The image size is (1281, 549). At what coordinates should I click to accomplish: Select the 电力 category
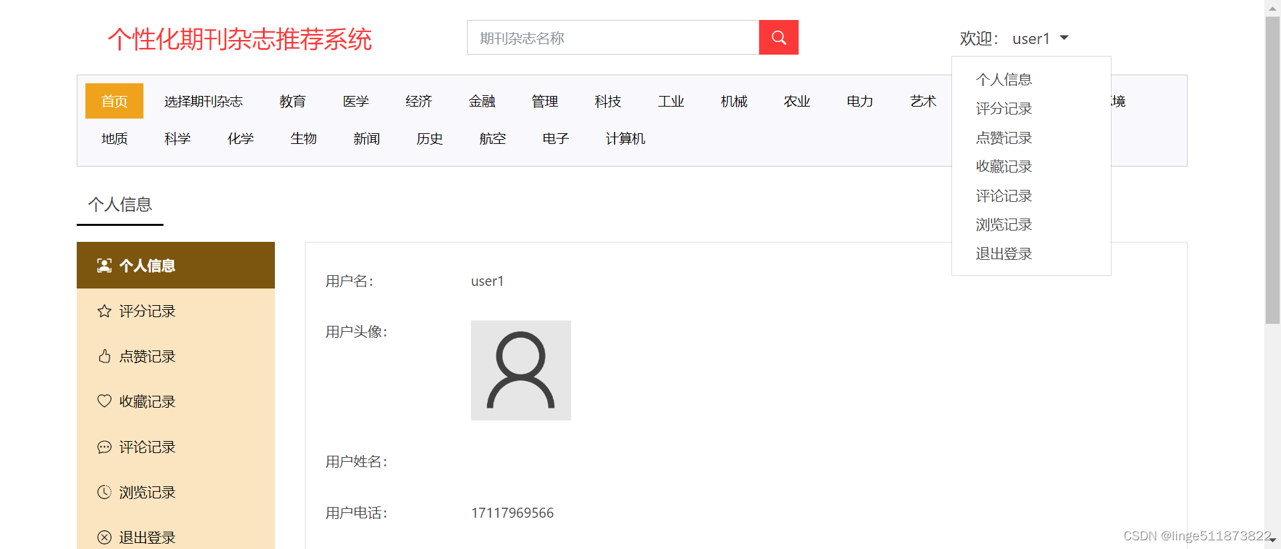tap(860, 101)
